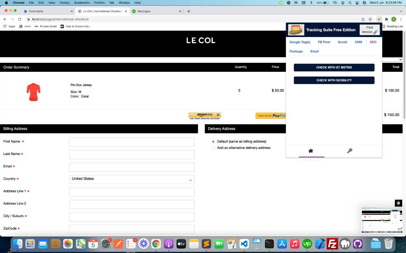The width and height of the screenshot is (406, 253).
Task: Open the Email tab in Tracking Suite
Action: point(315,51)
